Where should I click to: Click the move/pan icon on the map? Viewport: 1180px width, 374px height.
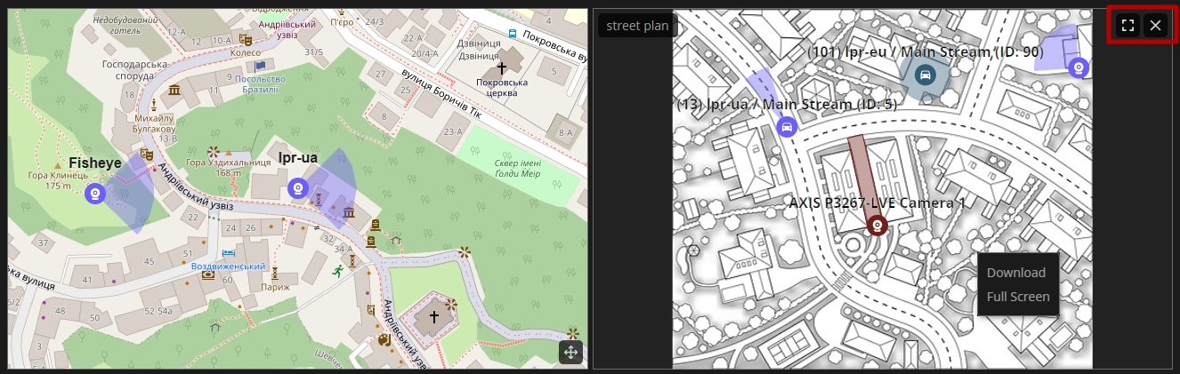[x=570, y=353]
